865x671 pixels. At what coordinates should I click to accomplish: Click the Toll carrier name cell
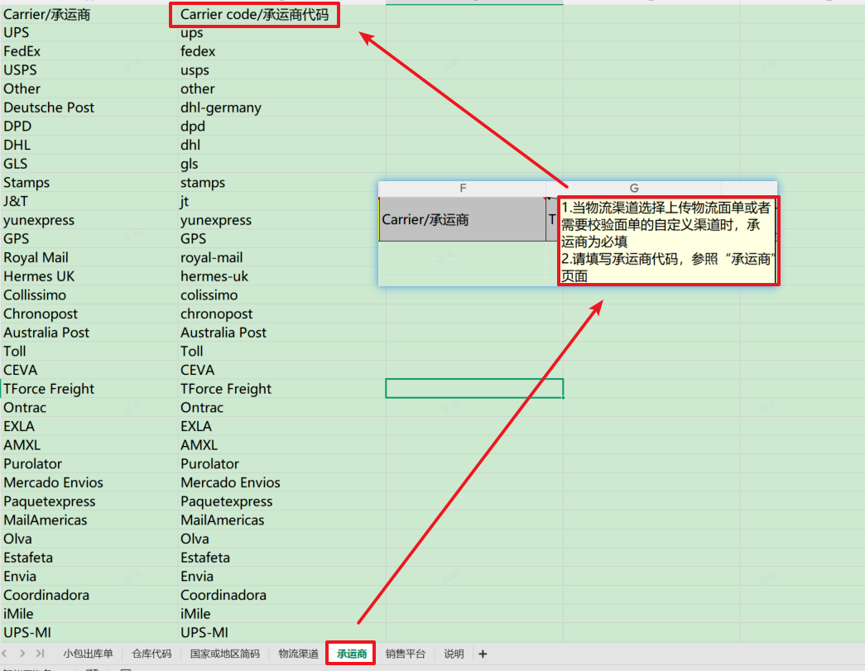[89, 351]
